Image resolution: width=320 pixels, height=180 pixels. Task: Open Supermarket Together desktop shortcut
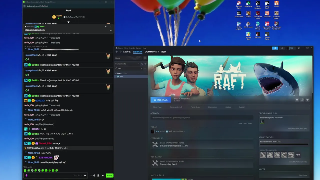267,26
